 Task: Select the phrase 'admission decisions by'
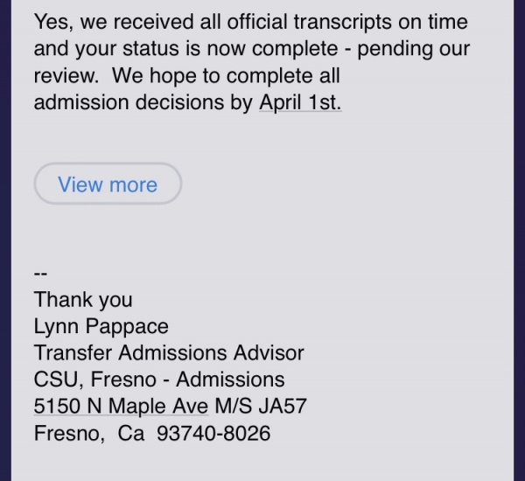tap(143, 102)
